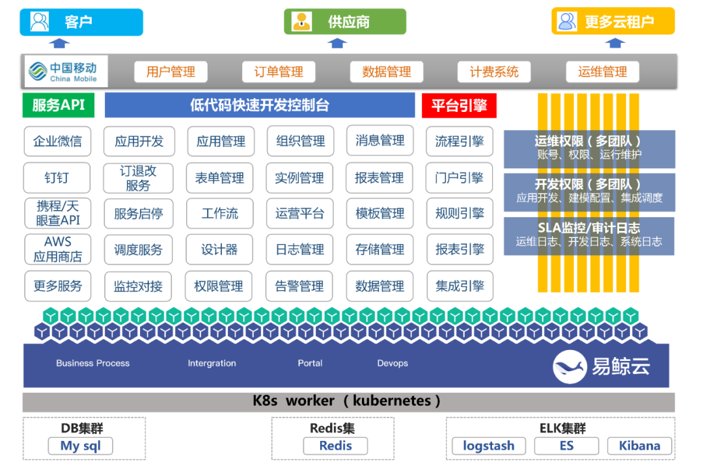Switch to the 计费系统 tab

(494, 72)
